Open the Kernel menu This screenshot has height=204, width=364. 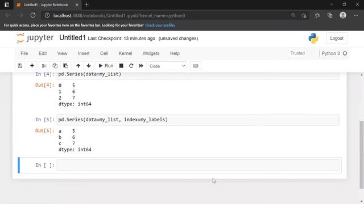tap(125, 53)
